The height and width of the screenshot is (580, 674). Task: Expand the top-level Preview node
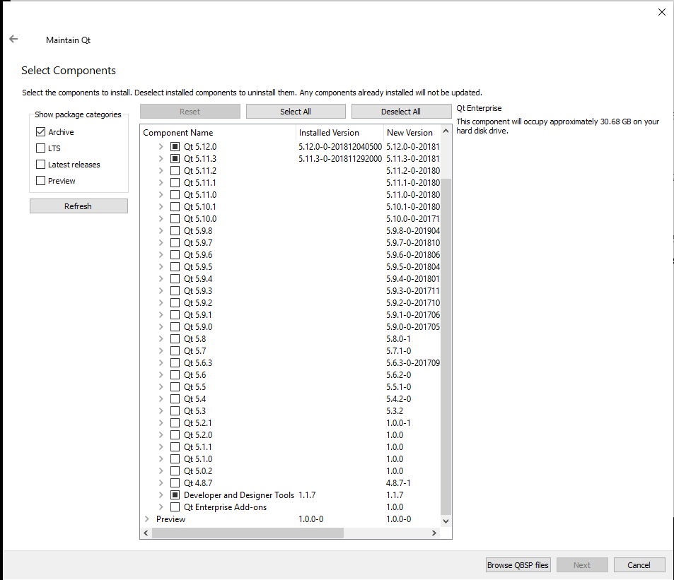click(x=147, y=519)
